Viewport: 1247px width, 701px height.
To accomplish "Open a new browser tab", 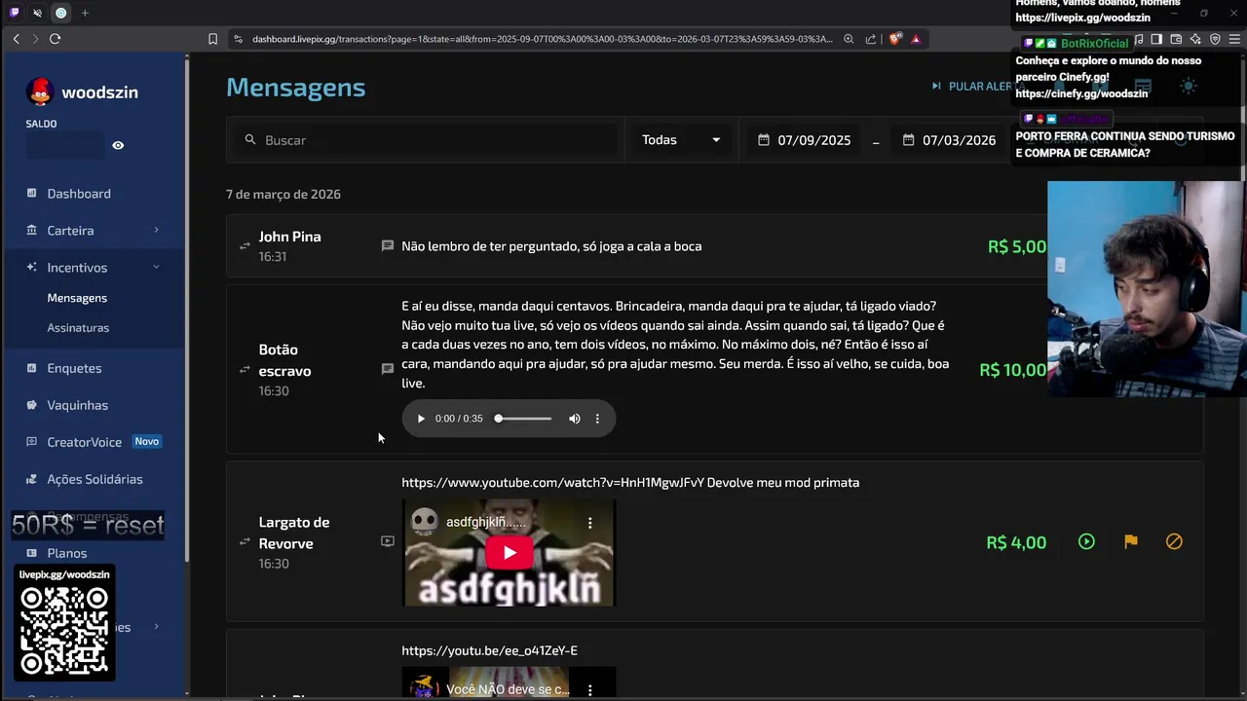I will coord(85,13).
